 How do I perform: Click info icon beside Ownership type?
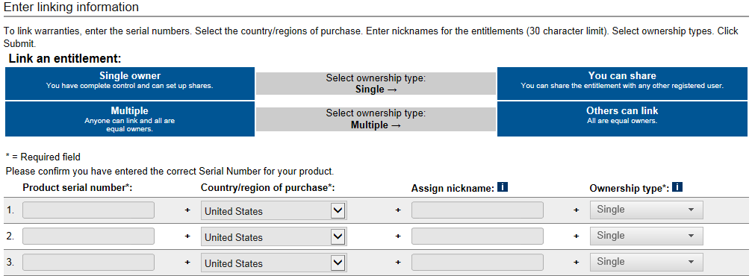(677, 187)
